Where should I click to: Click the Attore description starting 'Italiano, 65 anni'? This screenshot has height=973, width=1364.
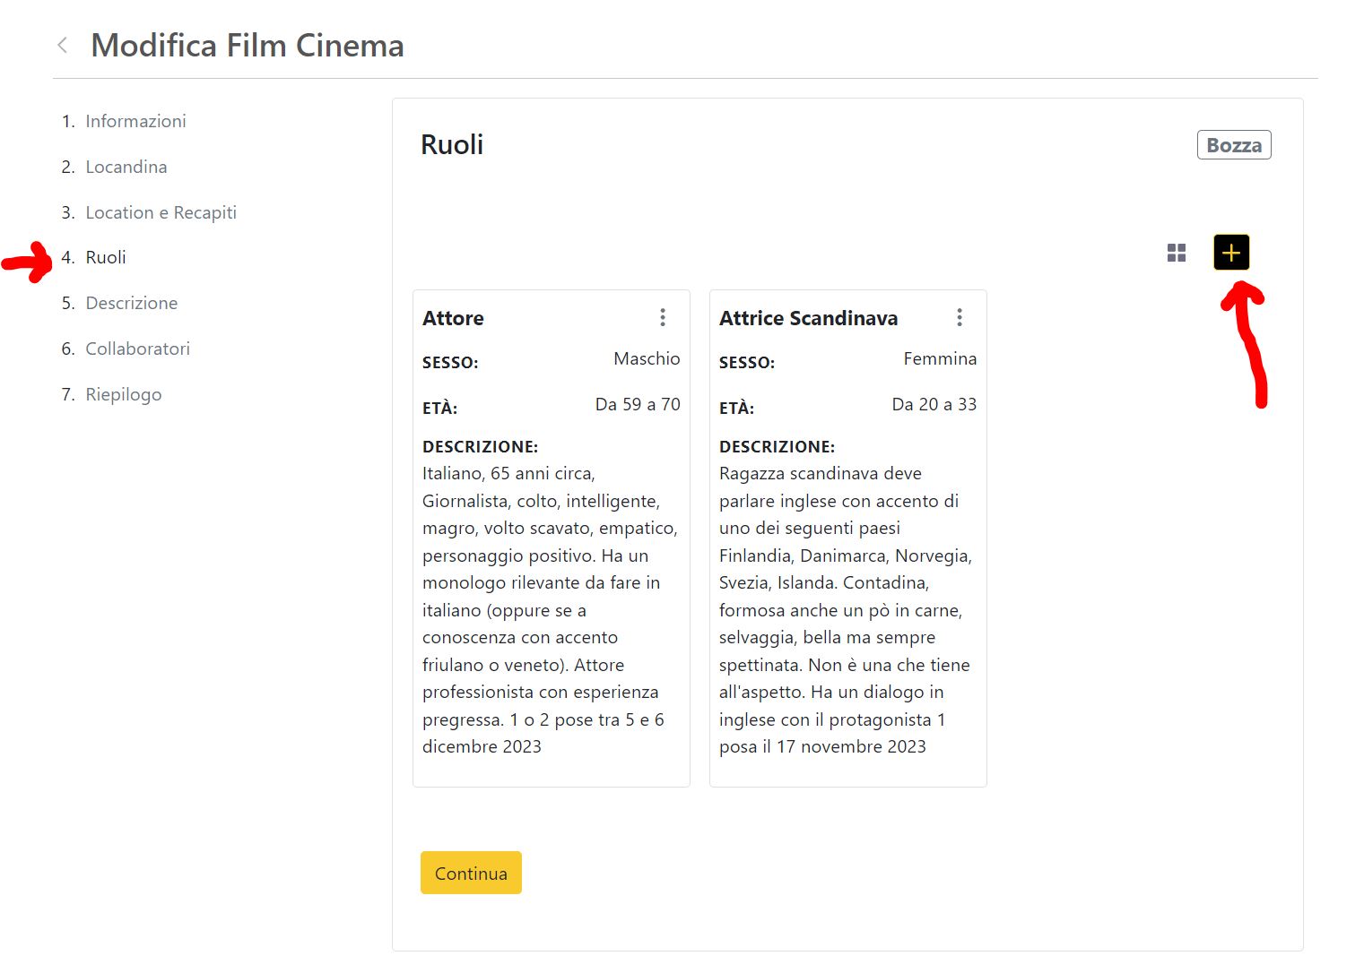[x=551, y=610]
